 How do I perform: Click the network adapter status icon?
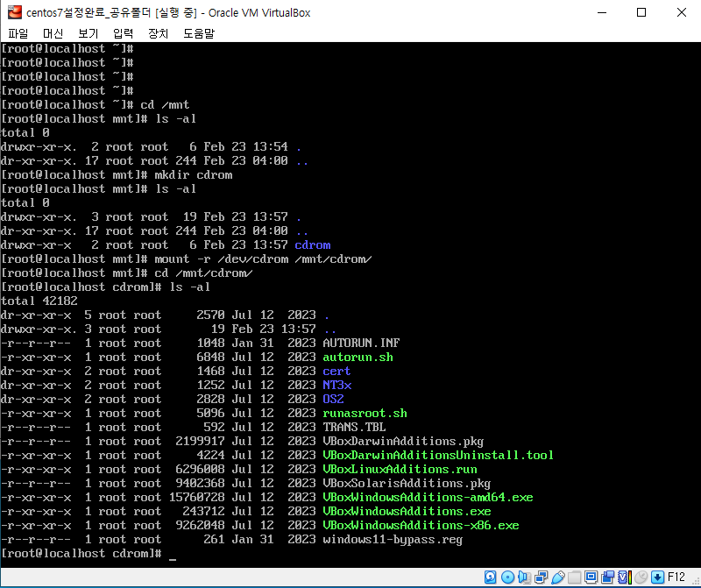point(541,577)
